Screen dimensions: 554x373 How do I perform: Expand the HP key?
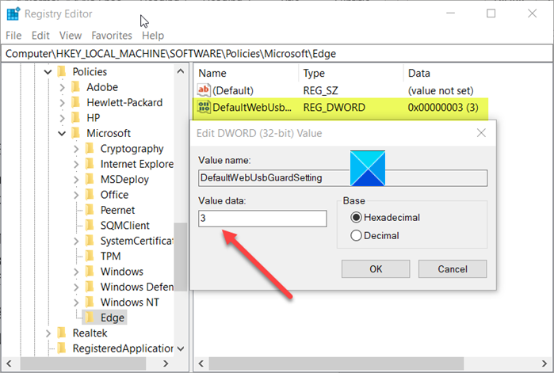[62, 118]
